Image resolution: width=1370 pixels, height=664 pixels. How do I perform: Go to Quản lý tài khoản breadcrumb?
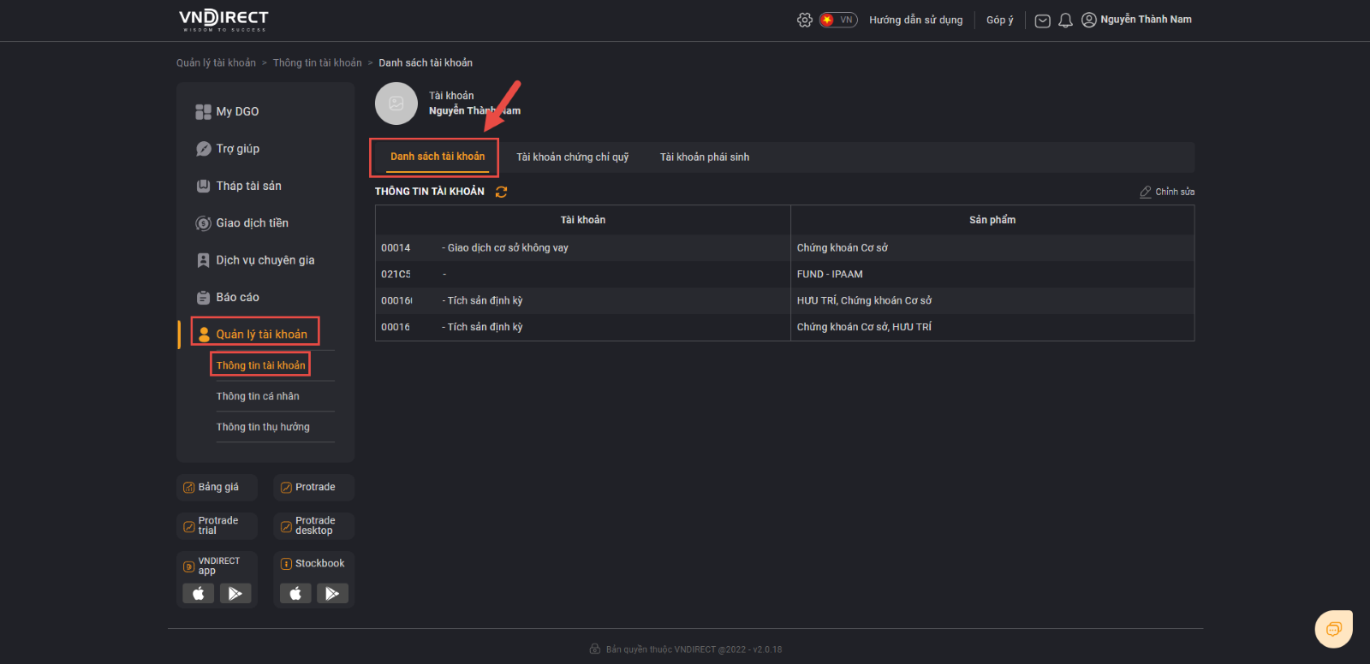click(216, 62)
